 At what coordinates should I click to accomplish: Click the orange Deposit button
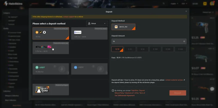point(178,93)
